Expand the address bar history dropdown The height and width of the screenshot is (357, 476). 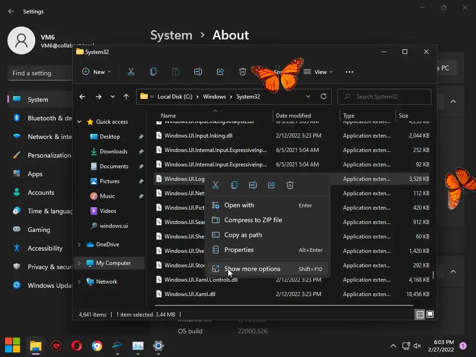tap(308, 96)
